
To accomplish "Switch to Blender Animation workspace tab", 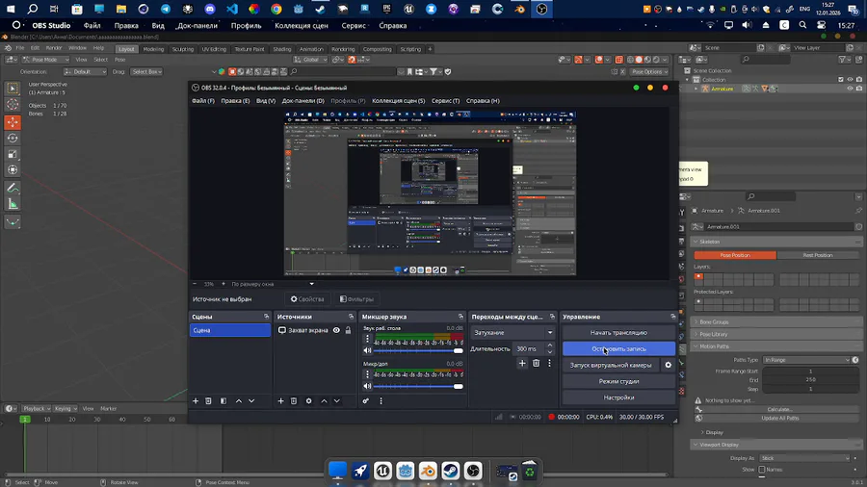I will click(x=311, y=49).
